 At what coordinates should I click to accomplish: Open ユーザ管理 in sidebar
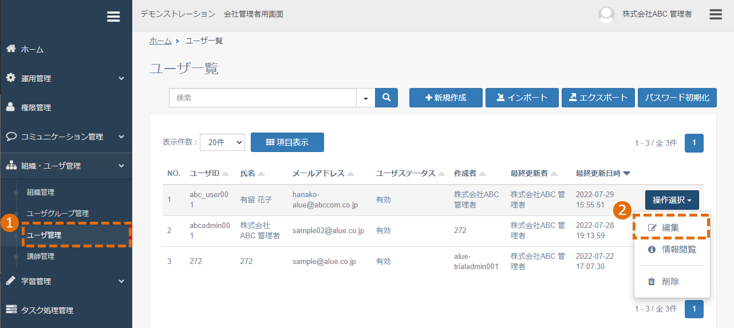click(44, 235)
